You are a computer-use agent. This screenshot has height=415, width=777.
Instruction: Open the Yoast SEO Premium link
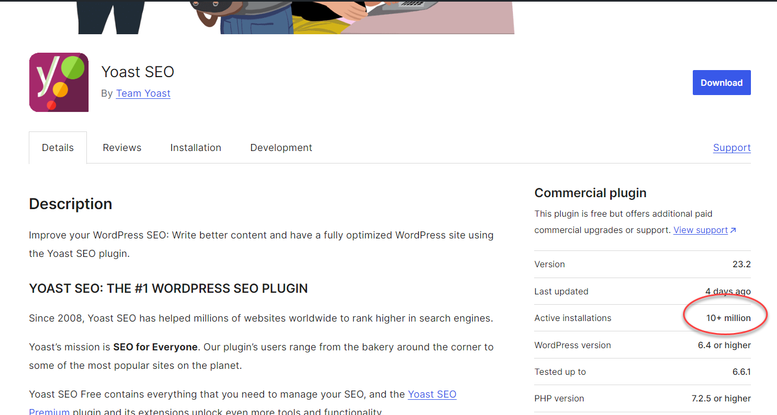click(x=432, y=394)
